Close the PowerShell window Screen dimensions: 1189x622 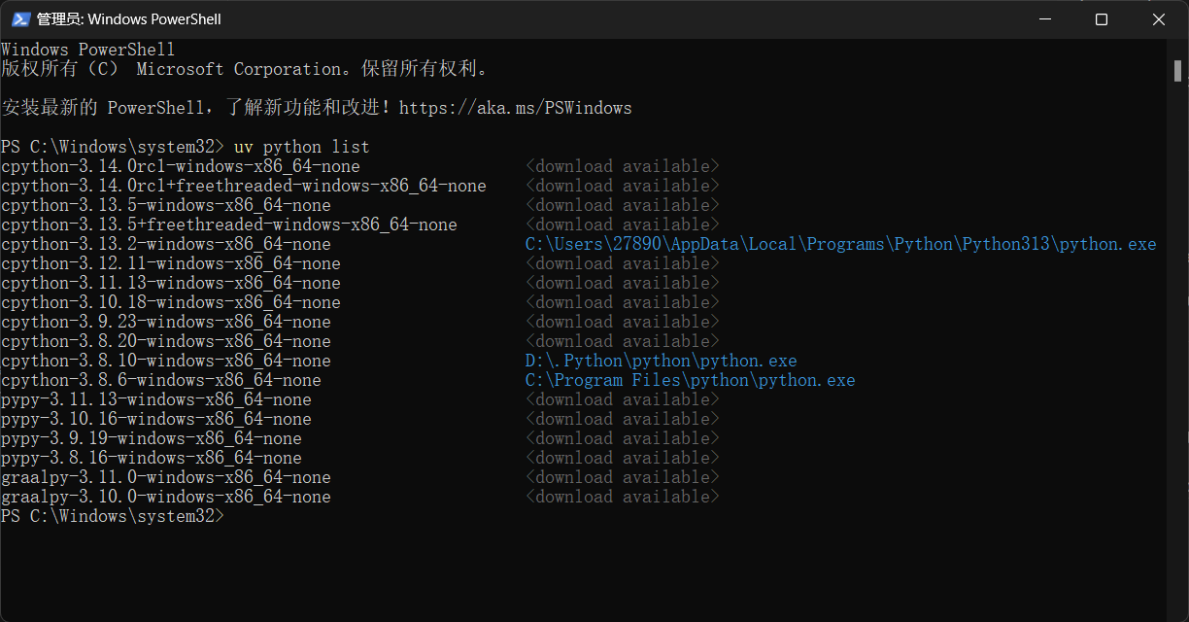pyautogui.click(x=1158, y=19)
